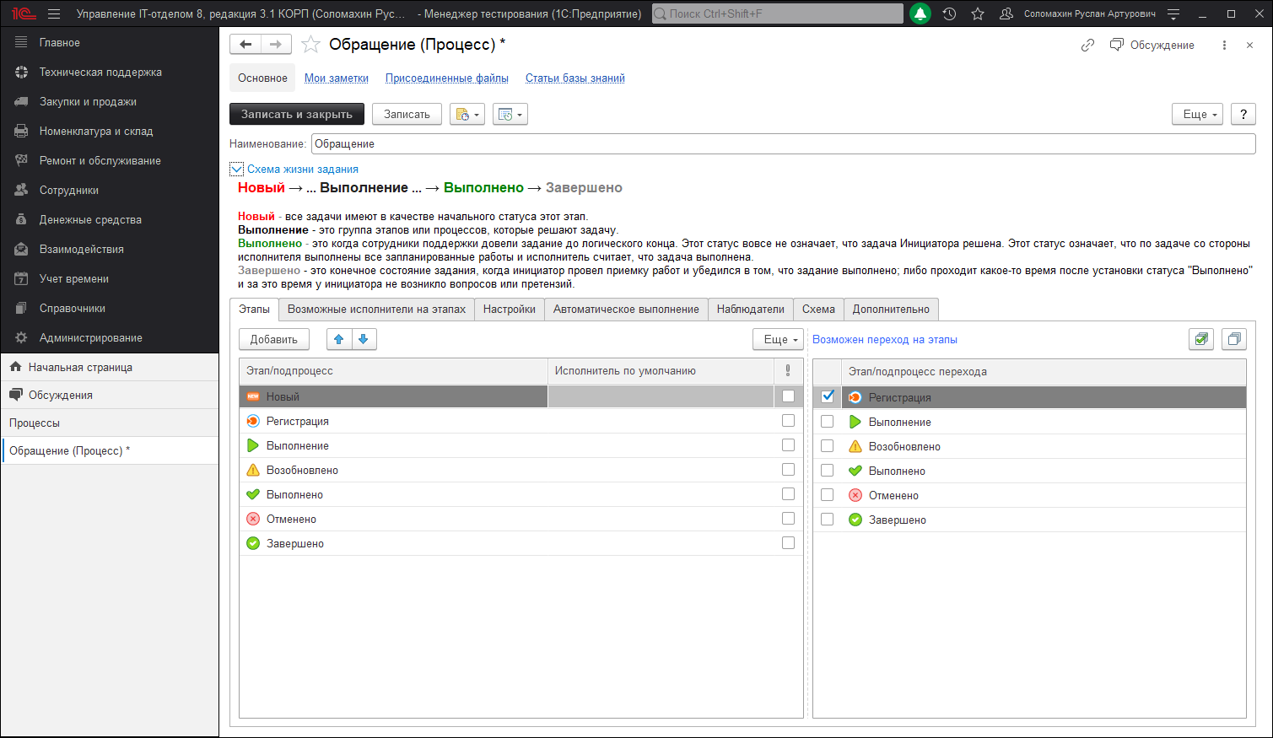Image resolution: width=1273 pixels, height=738 pixels.
Task: Enable the Выполнение transition checkbox
Action: (x=828, y=422)
